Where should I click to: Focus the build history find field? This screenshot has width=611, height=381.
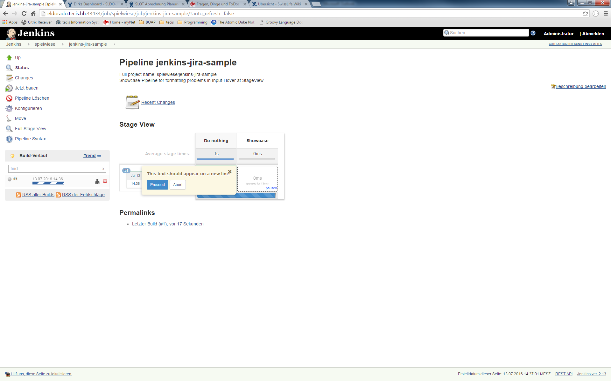(x=55, y=169)
